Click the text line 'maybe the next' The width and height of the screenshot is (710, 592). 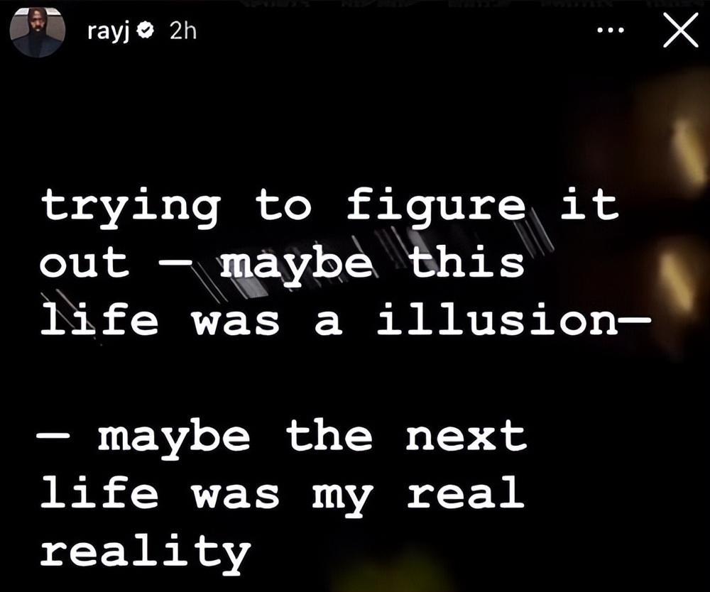(312, 438)
